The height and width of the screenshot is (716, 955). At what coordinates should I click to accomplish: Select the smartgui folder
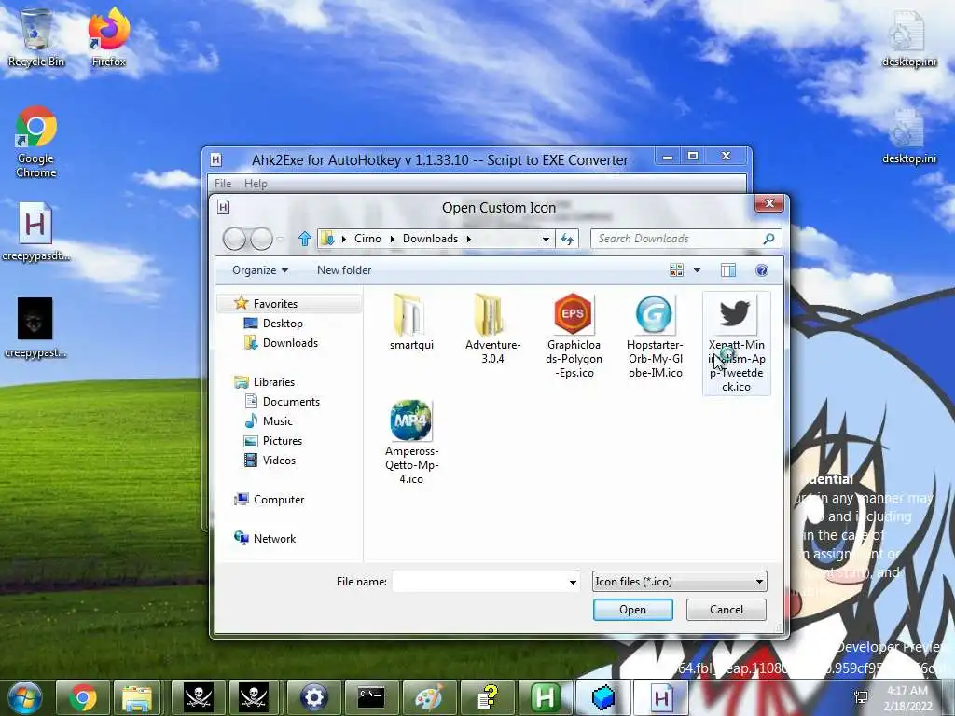(411, 322)
